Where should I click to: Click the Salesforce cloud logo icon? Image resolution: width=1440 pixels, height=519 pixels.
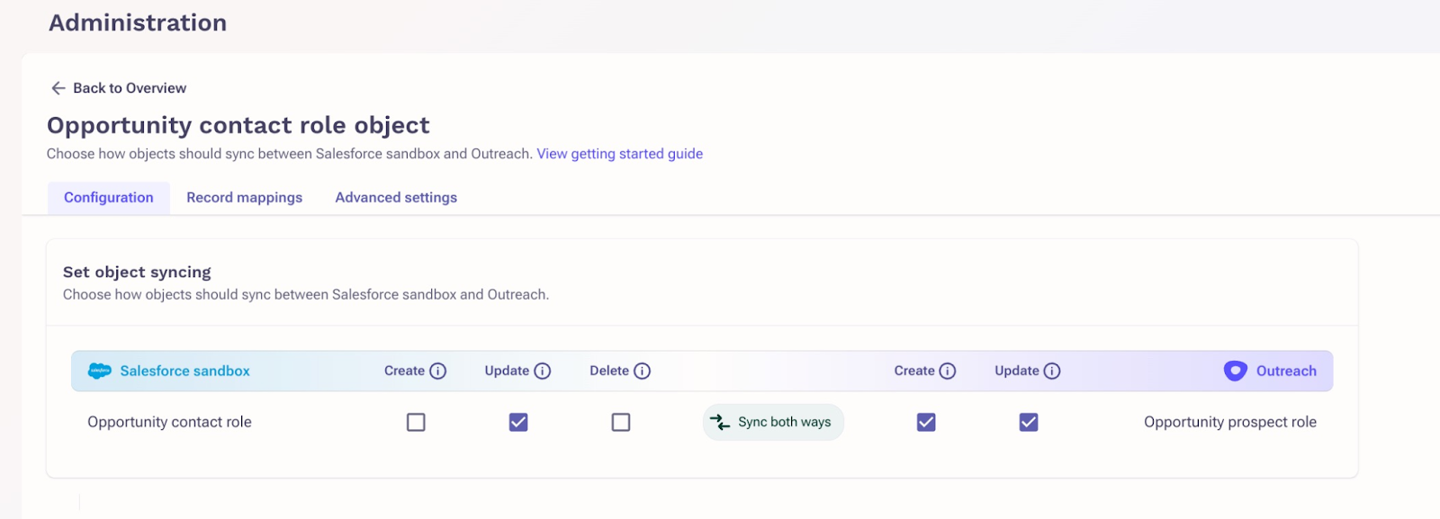coord(100,371)
